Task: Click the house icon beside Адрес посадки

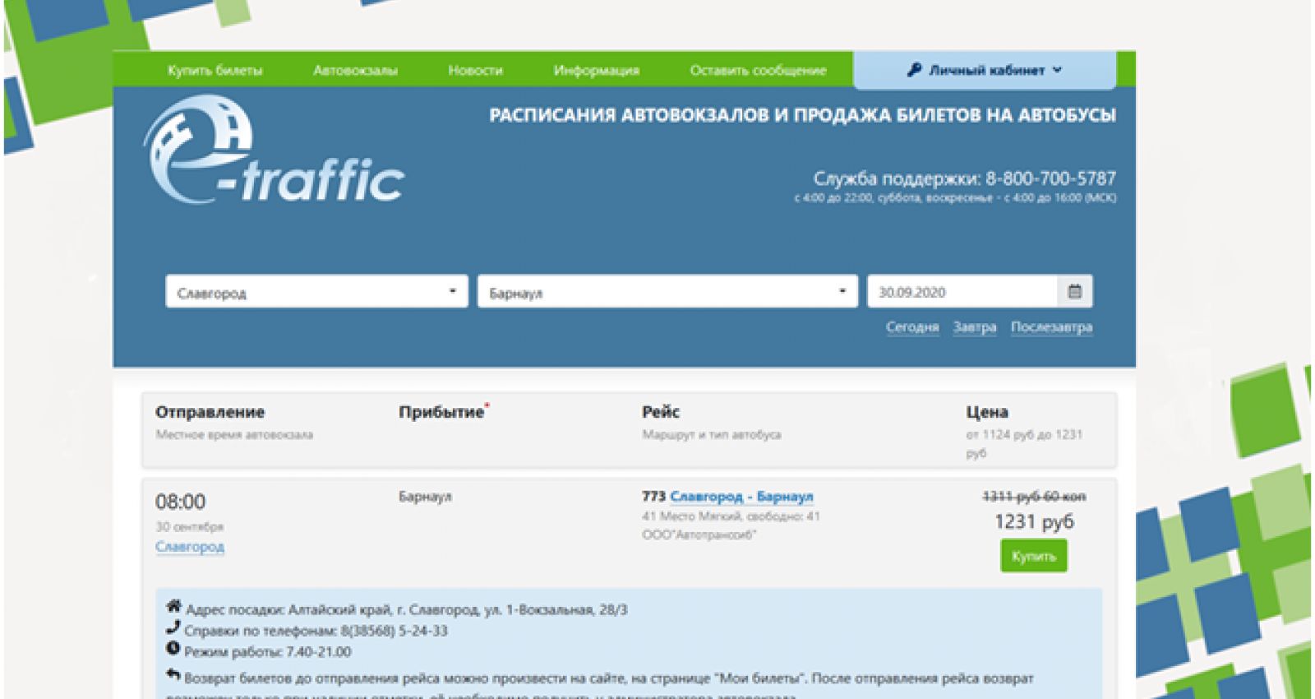Action: [173, 607]
